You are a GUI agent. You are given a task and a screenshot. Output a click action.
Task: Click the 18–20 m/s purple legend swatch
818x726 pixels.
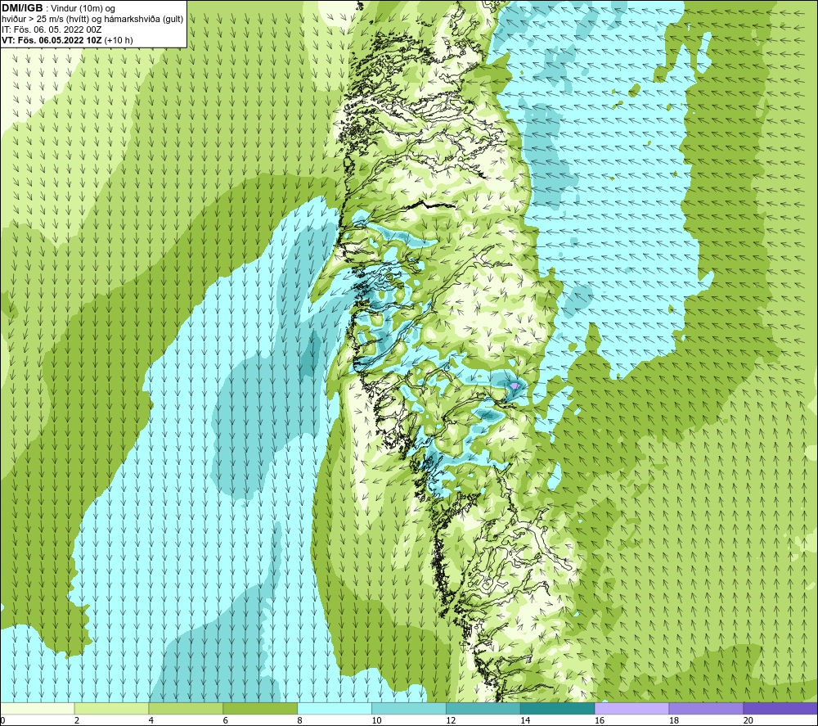click(706, 708)
